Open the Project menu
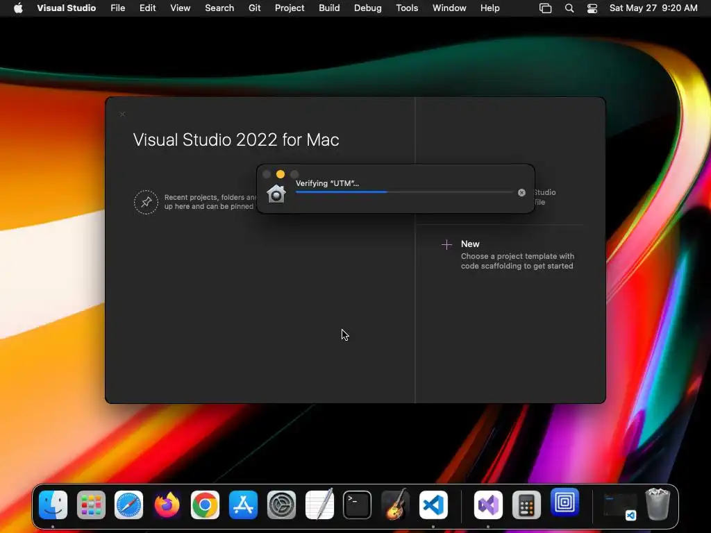711x533 pixels. point(290,8)
